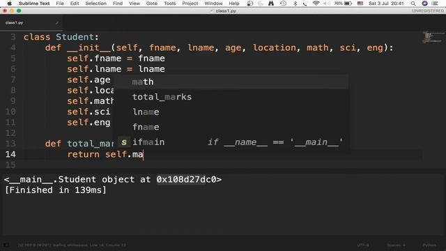Open the Help menu

click(234, 3)
